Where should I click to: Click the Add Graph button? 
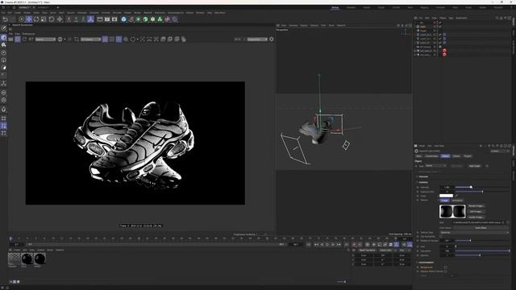point(475,166)
